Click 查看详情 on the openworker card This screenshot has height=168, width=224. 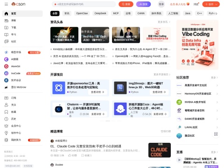pos(98,92)
